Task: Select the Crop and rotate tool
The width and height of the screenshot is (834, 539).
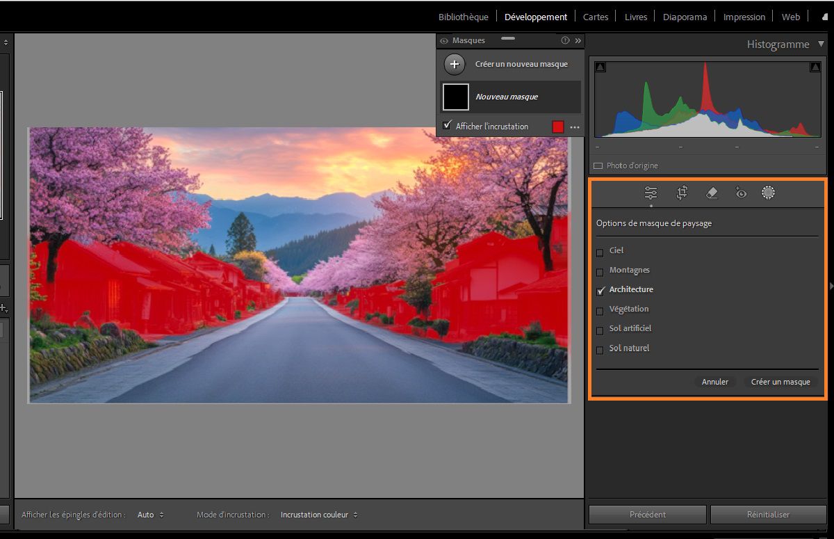Action: [x=682, y=193]
